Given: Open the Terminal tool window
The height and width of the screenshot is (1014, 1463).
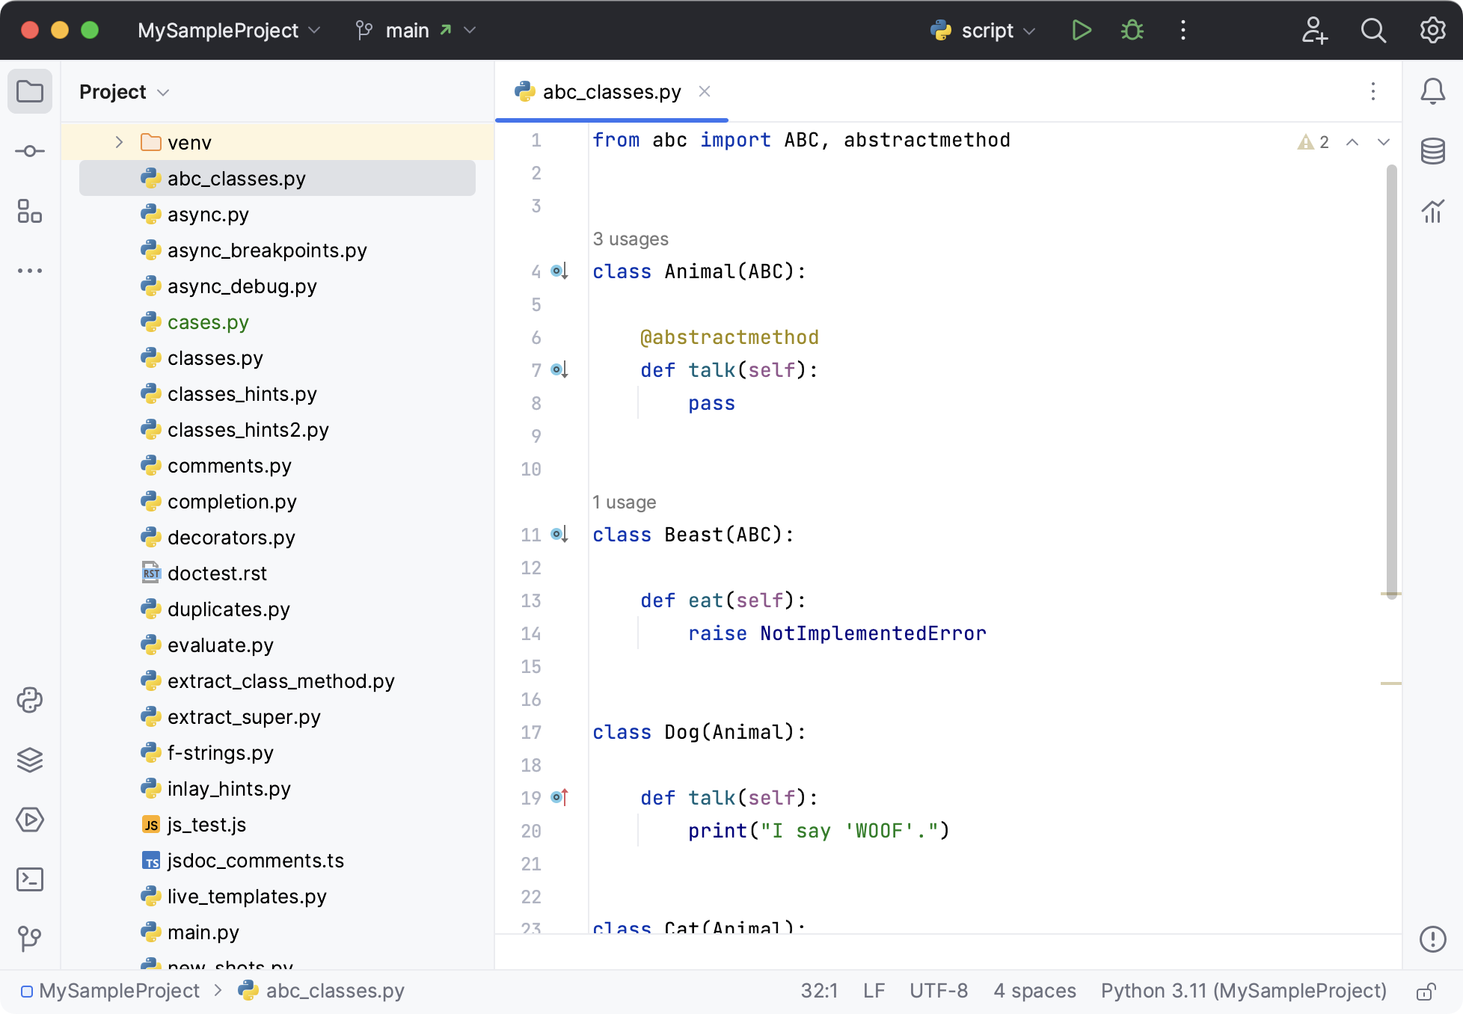Looking at the screenshot, I should (x=30, y=879).
